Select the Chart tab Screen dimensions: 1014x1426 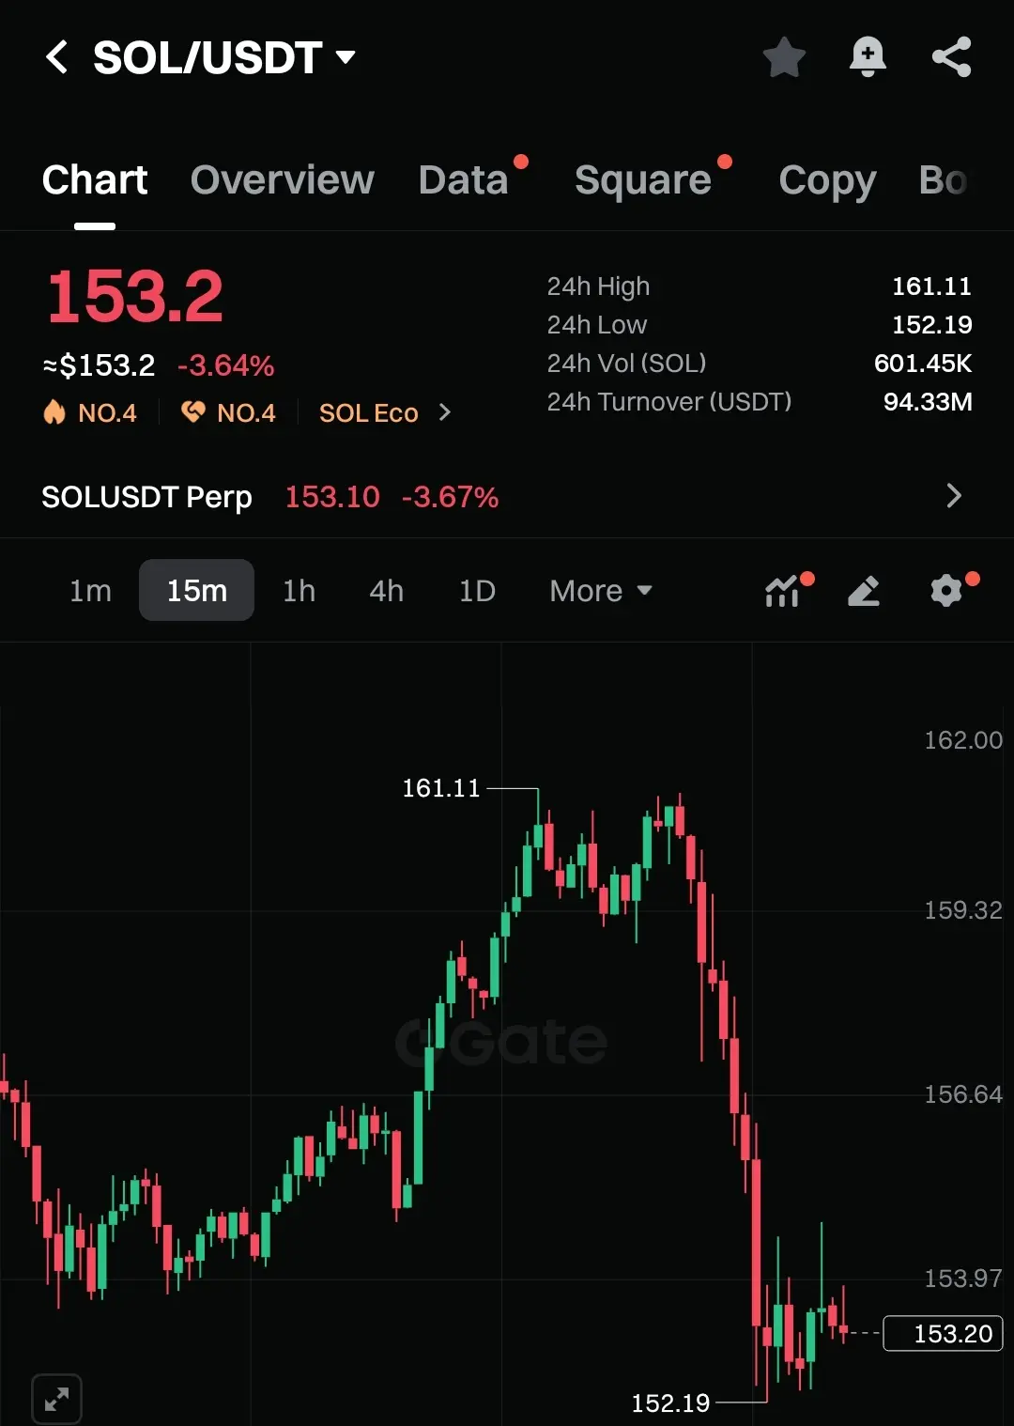click(95, 179)
